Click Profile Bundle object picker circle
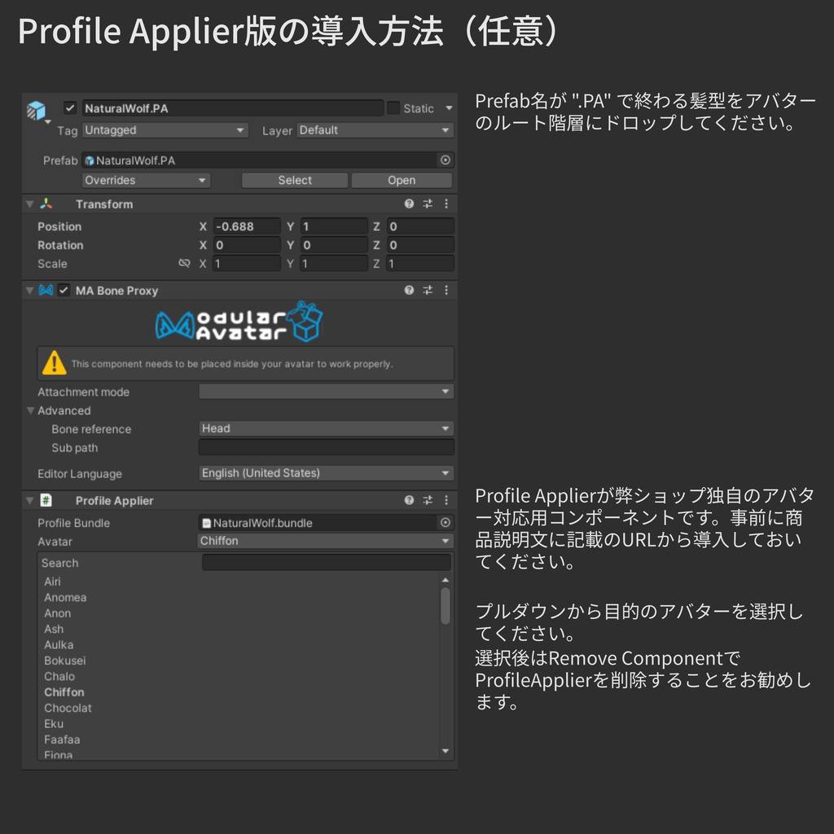The image size is (834, 834). point(446,523)
